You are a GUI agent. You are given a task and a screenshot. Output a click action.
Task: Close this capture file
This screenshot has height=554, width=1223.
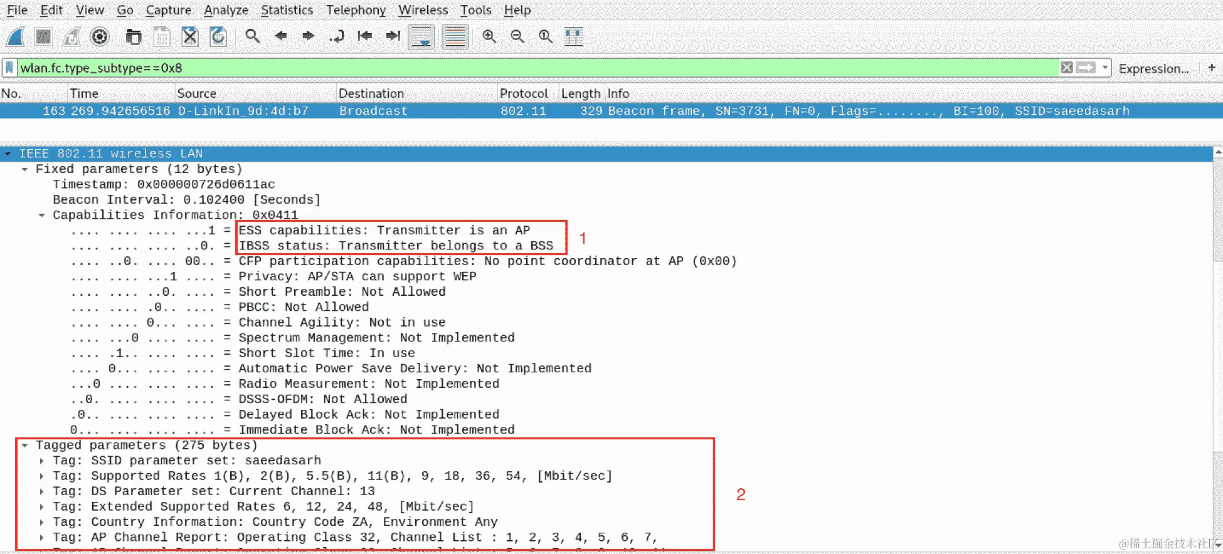click(x=189, y=37)
